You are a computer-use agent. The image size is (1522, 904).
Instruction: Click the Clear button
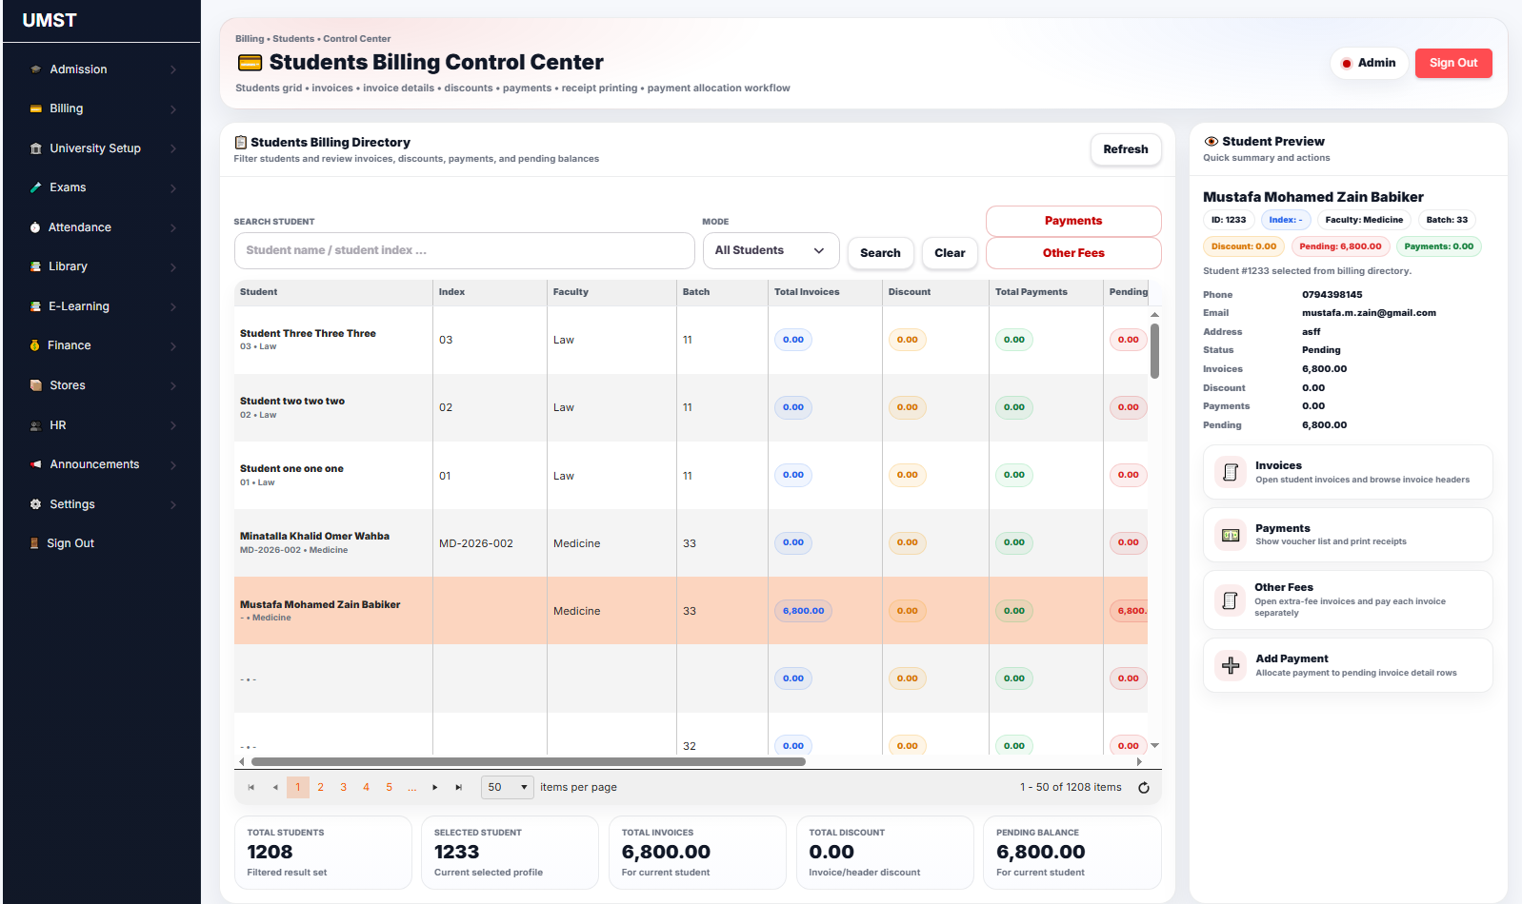(x=950, y=253)
